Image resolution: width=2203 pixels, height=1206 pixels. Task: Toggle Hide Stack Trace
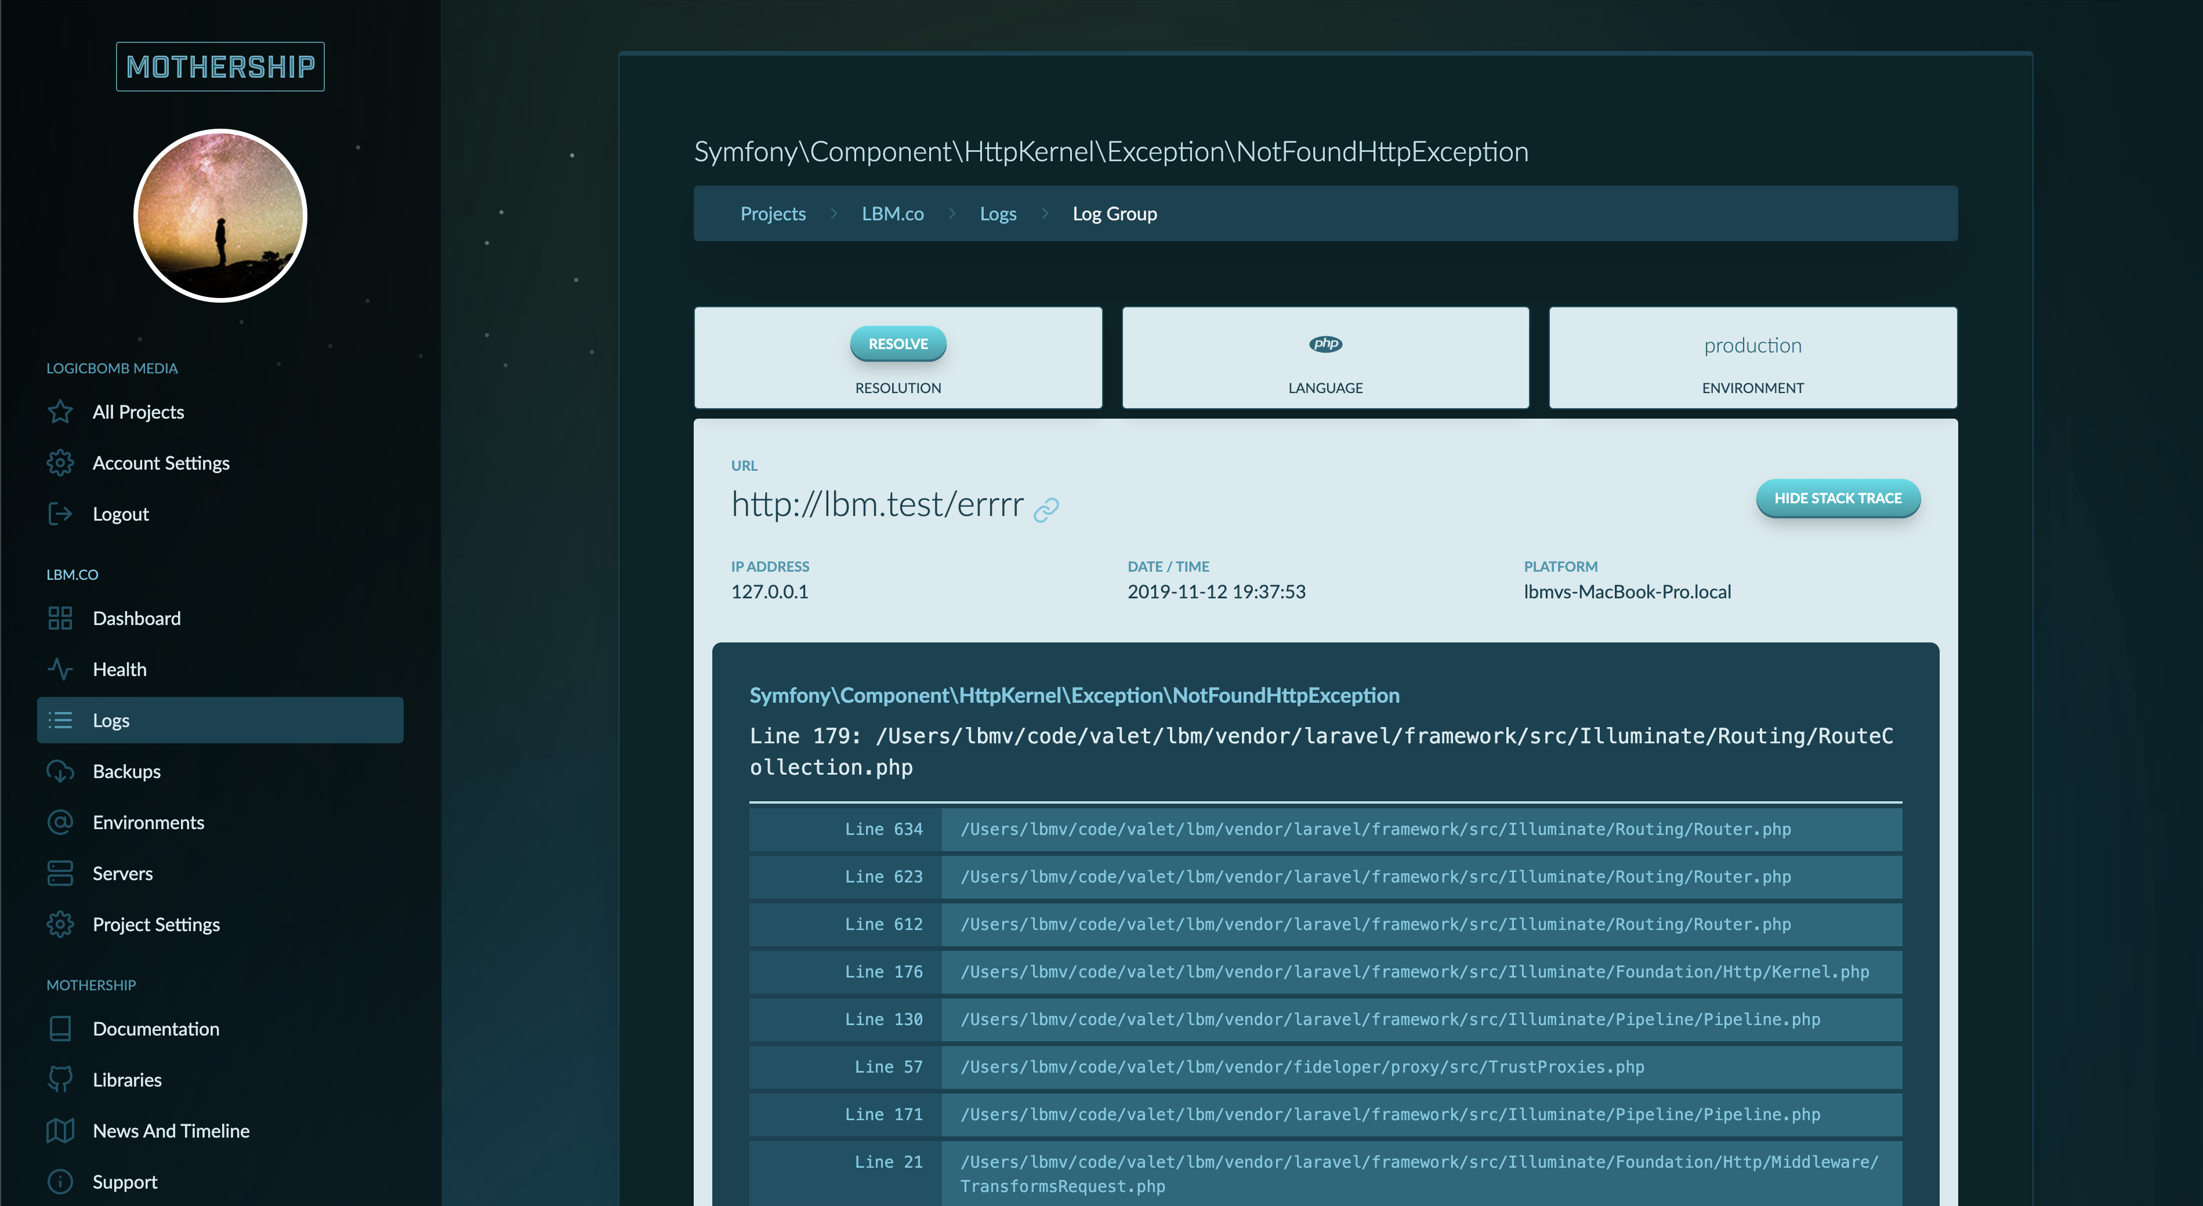pyautogui.click(x=1837, y=497)
